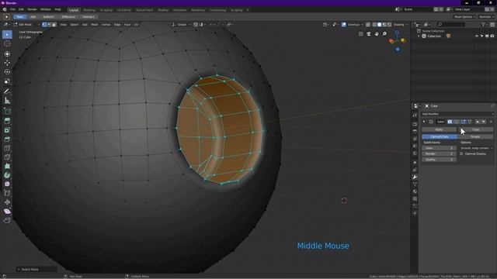The height and width of the screenshot is (279, 497).
Task: Collapse the Subdivision modifier panel triangle
Action: 424,122
